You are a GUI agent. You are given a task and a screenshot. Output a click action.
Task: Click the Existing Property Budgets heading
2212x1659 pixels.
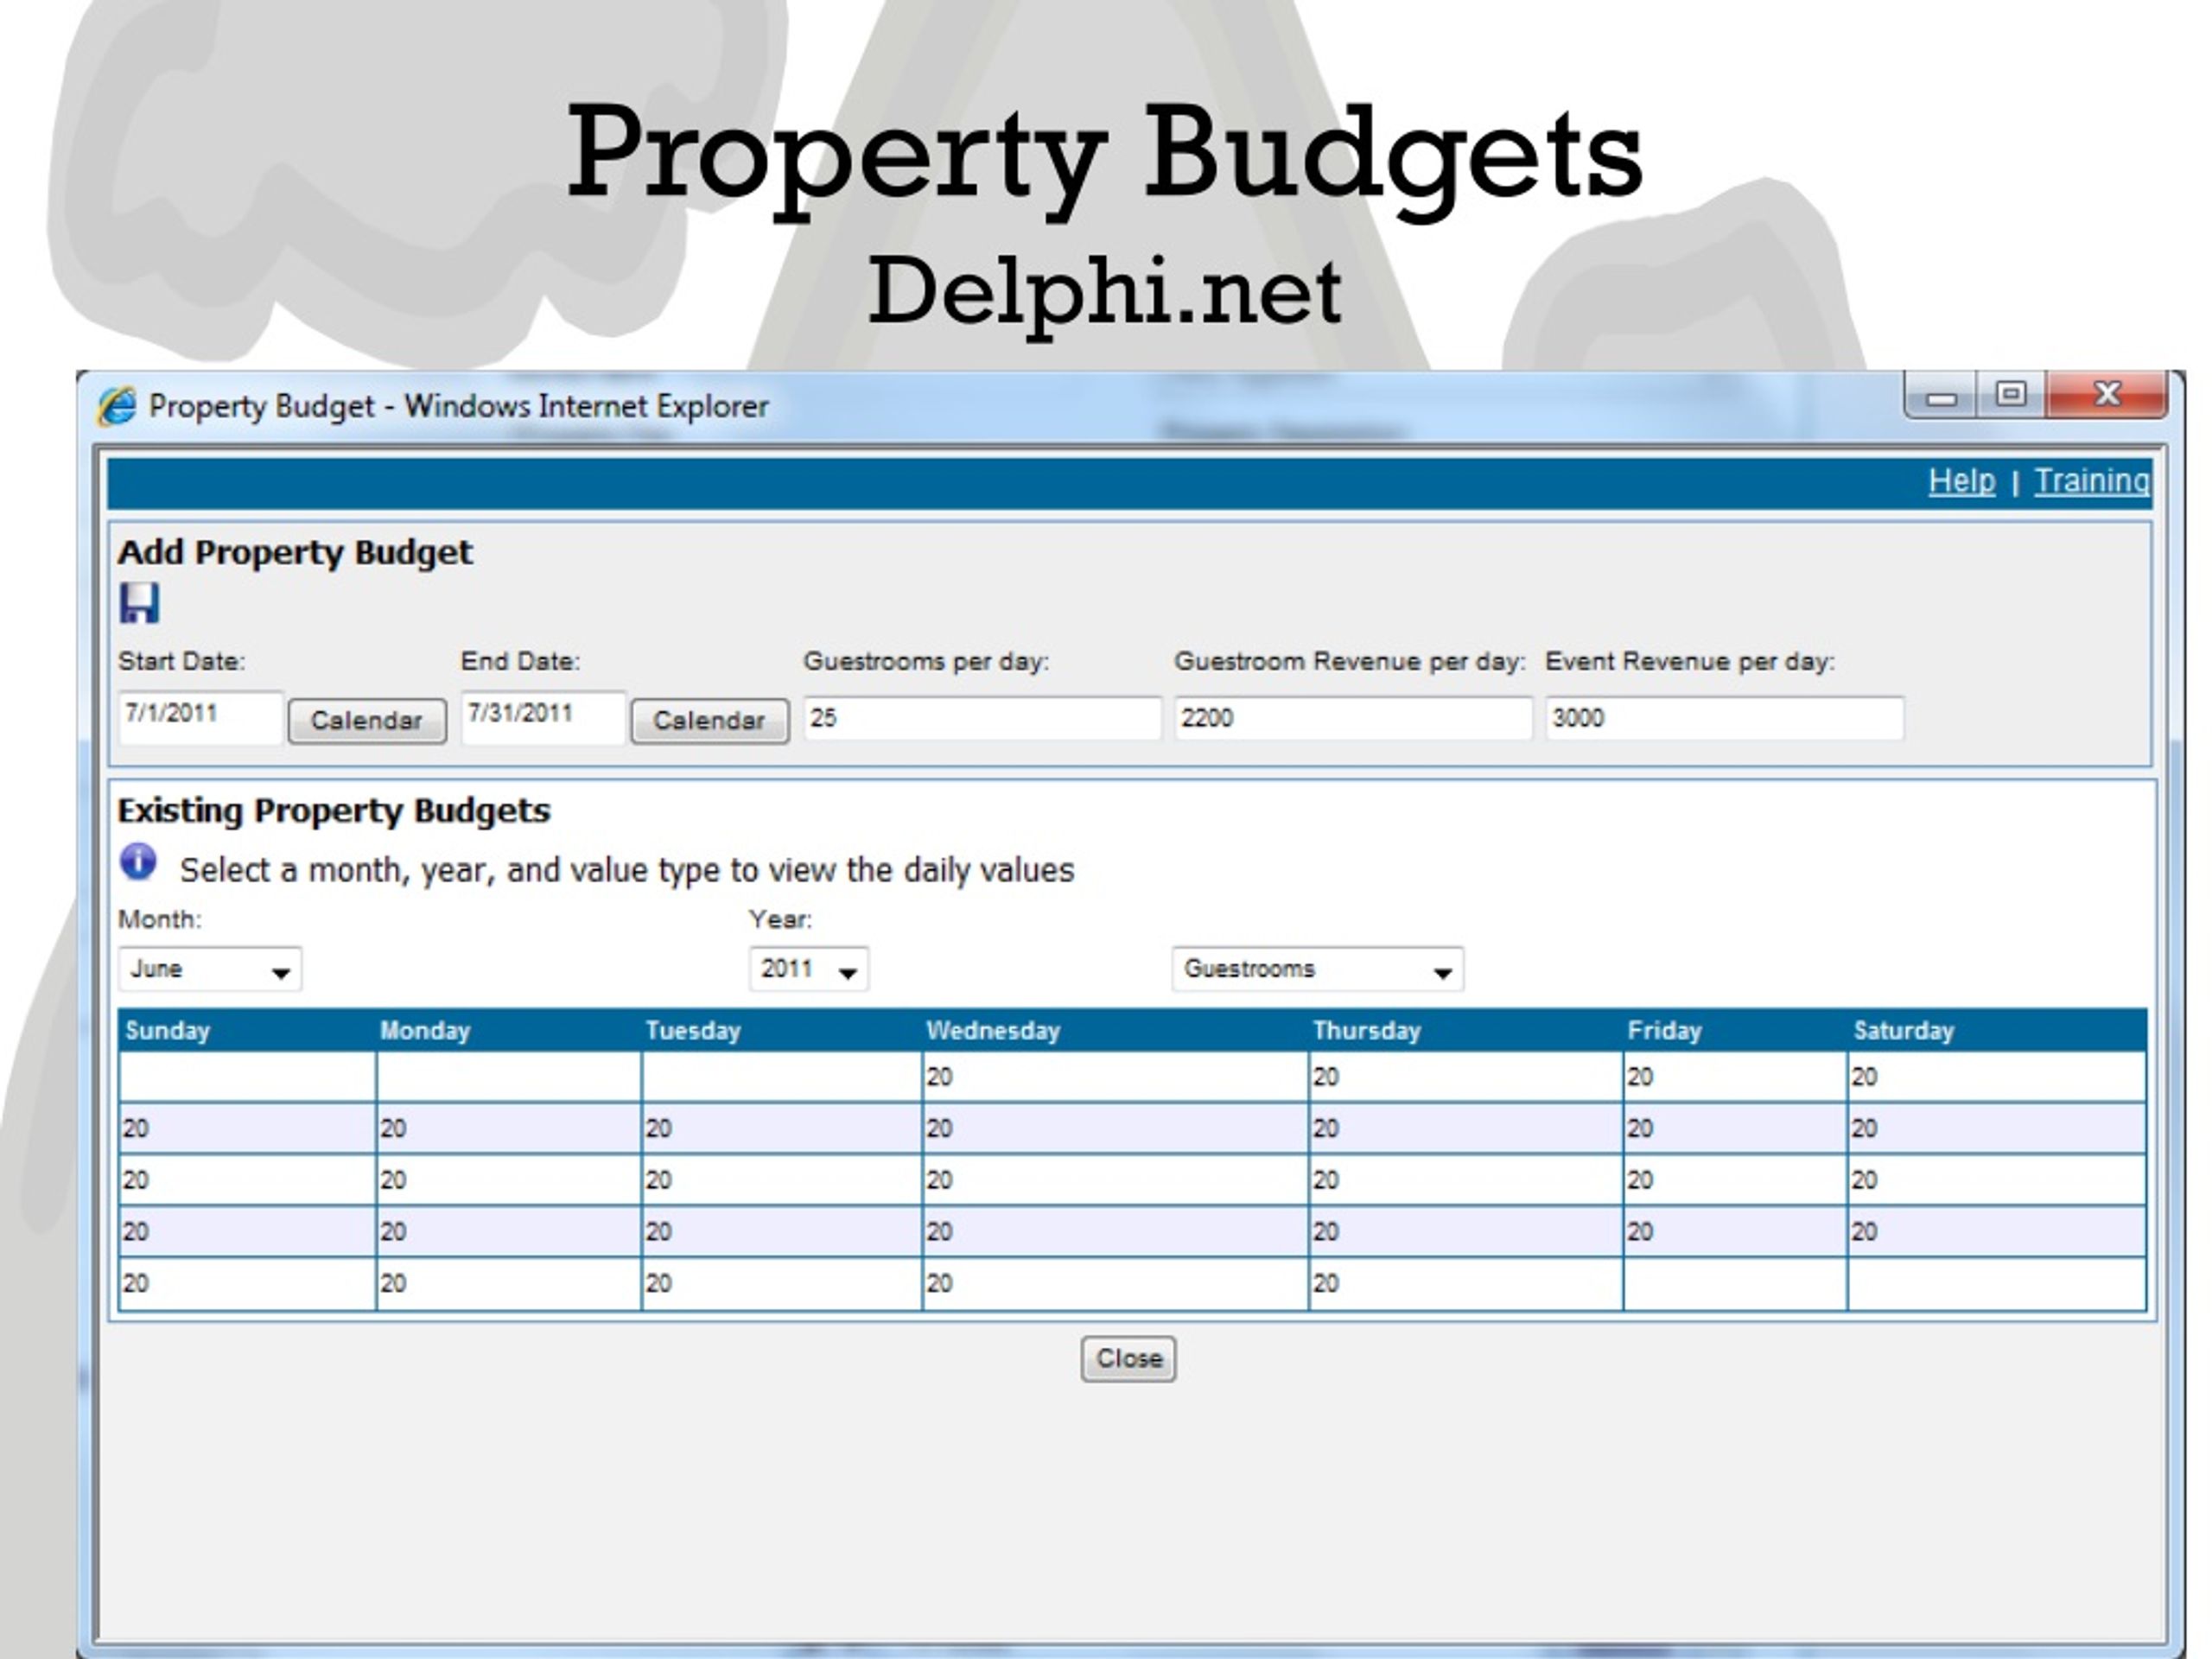[334, 811]
